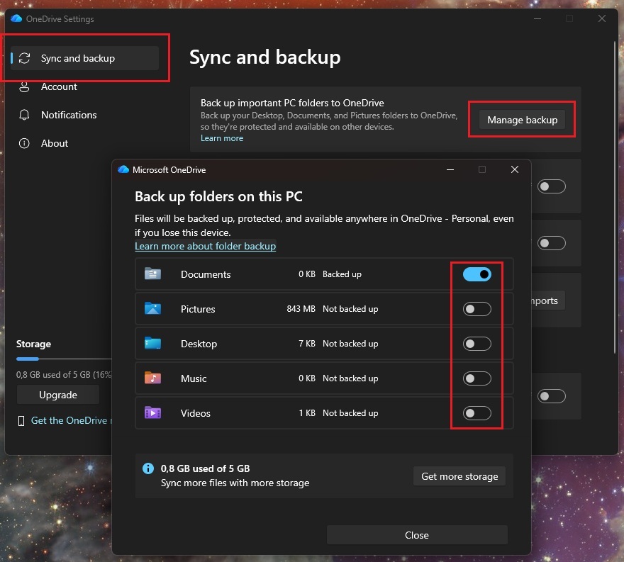The image size is (624, 562).
Task: Turn on Desktop folder backup
Action: click(x=477, y=344)
